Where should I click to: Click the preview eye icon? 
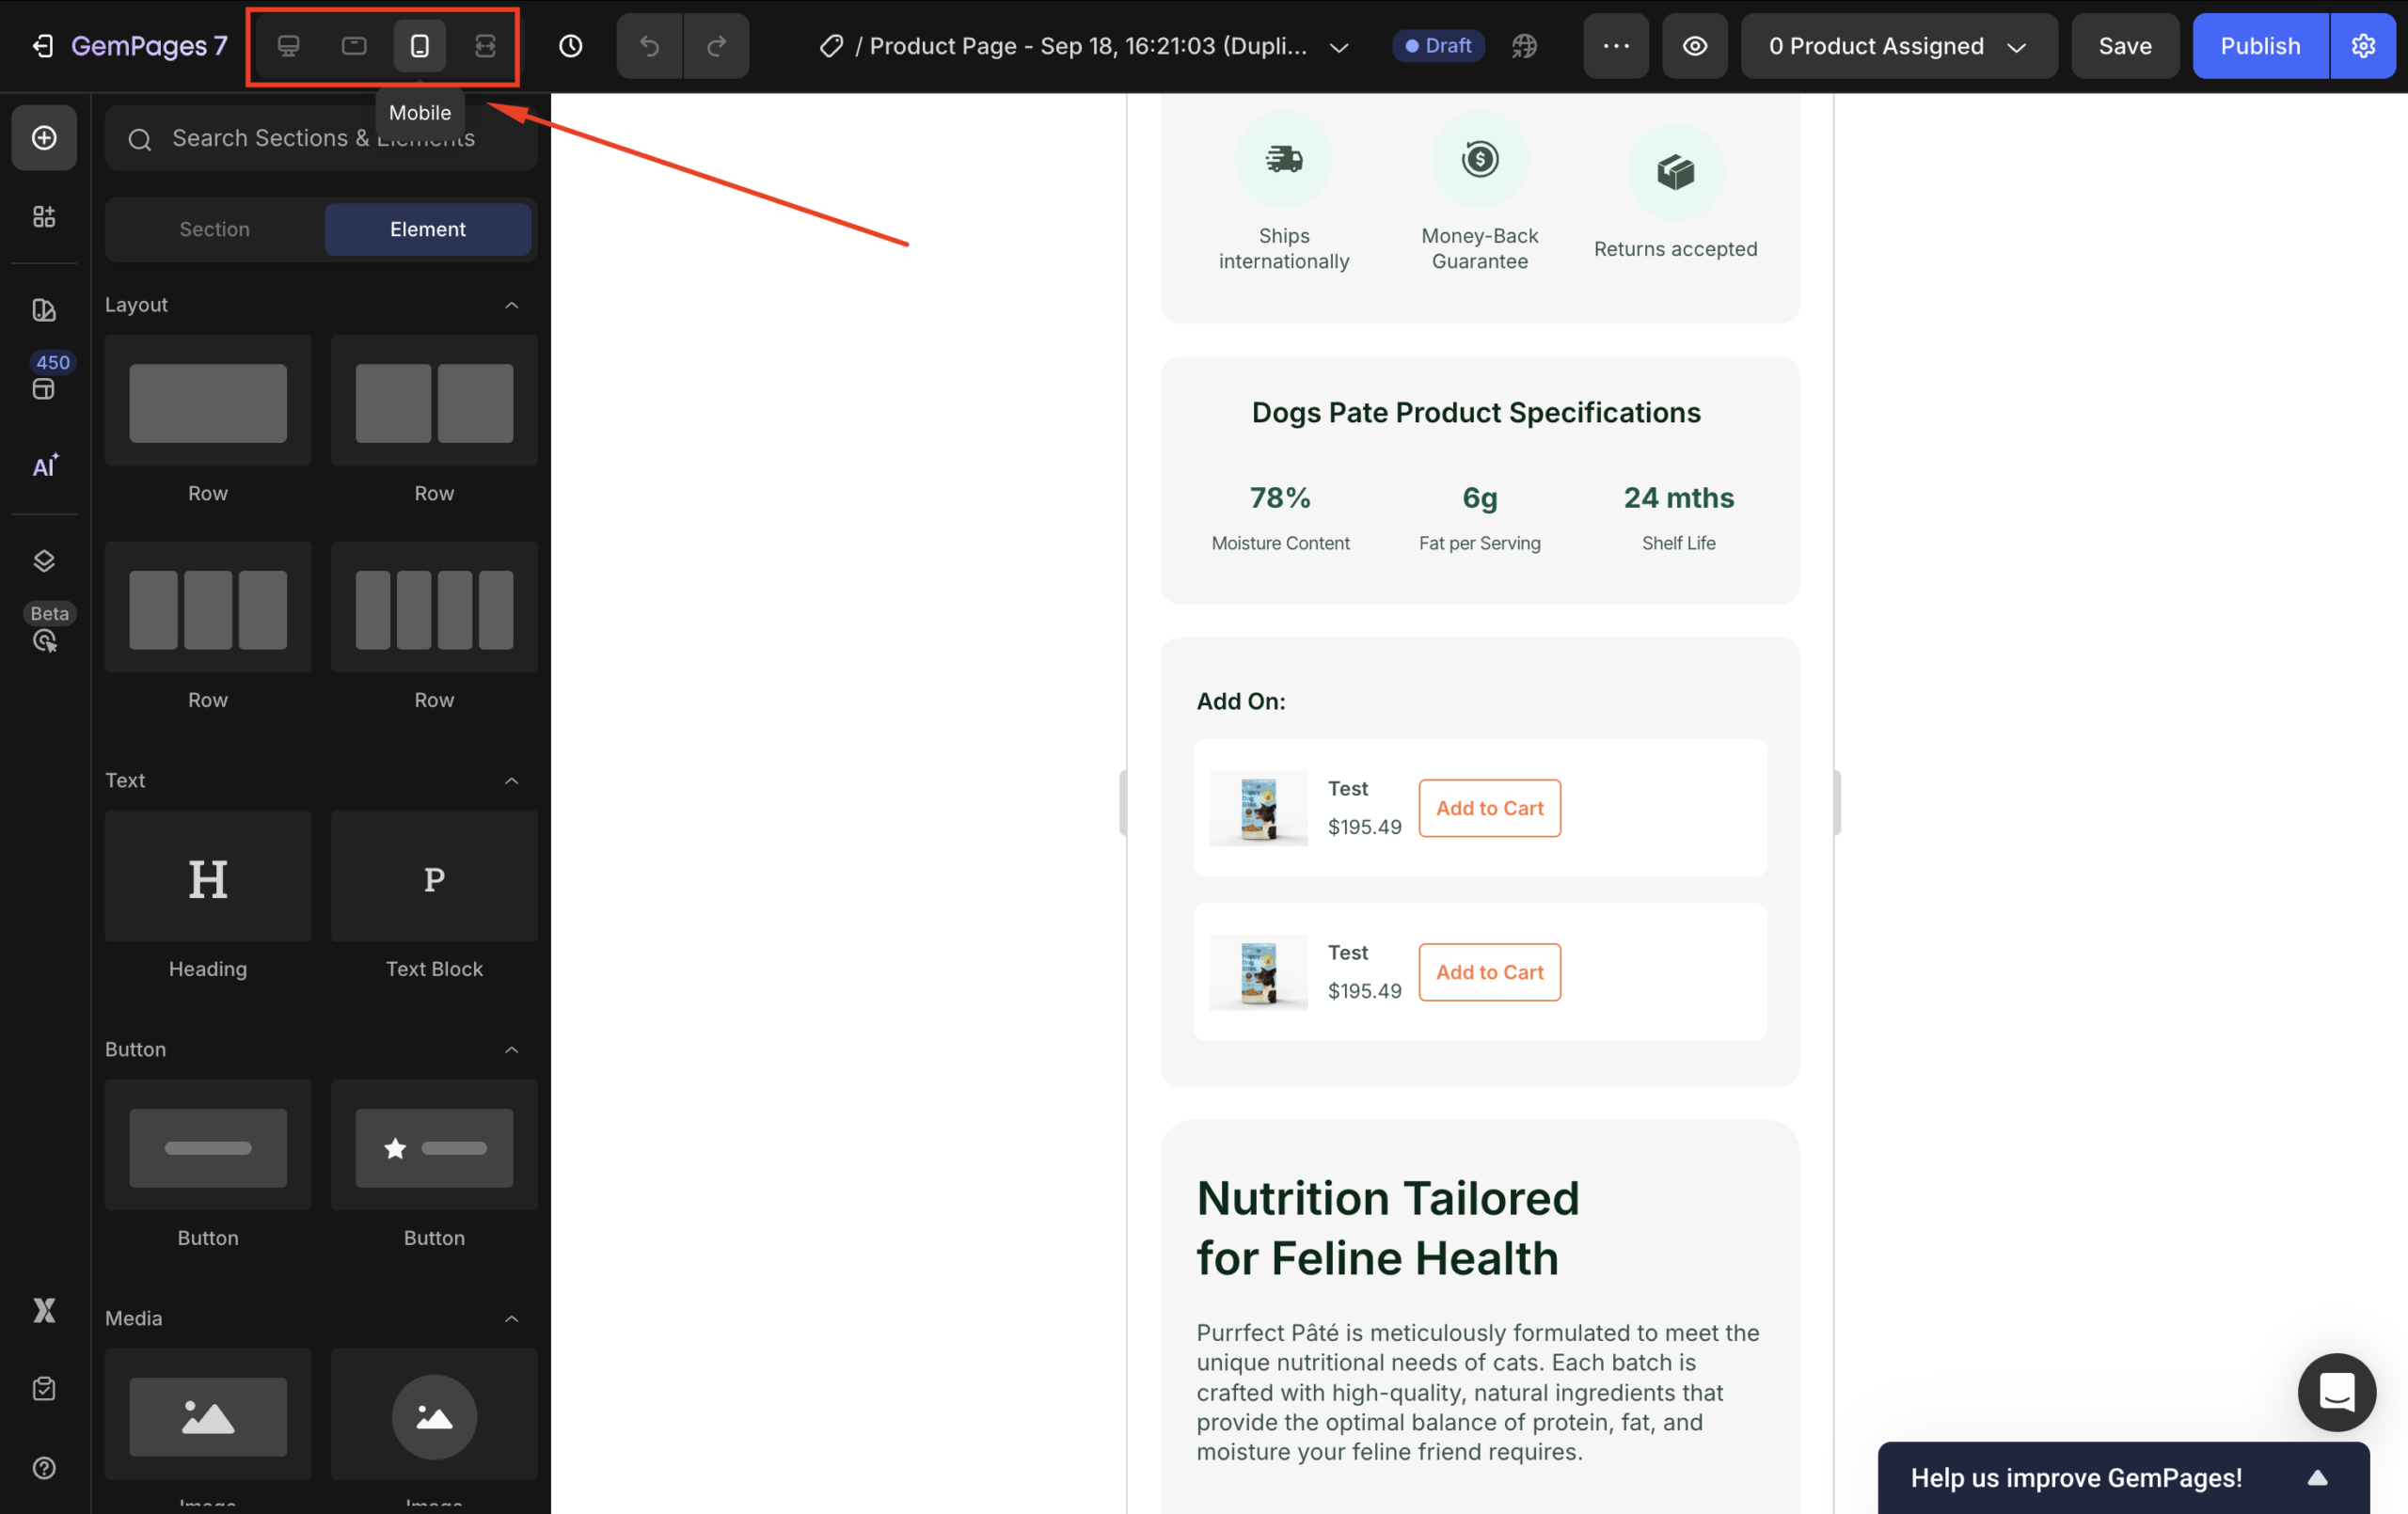click(1694, 46)
